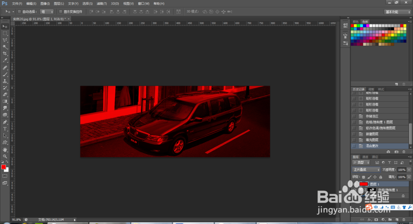Select the Eyedropper tool

coord(5,60)
